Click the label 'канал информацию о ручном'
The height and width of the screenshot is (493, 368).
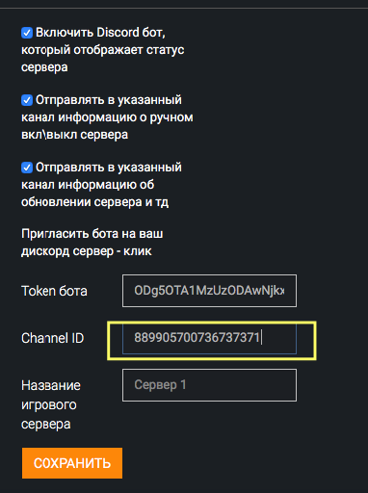point(107,117)
